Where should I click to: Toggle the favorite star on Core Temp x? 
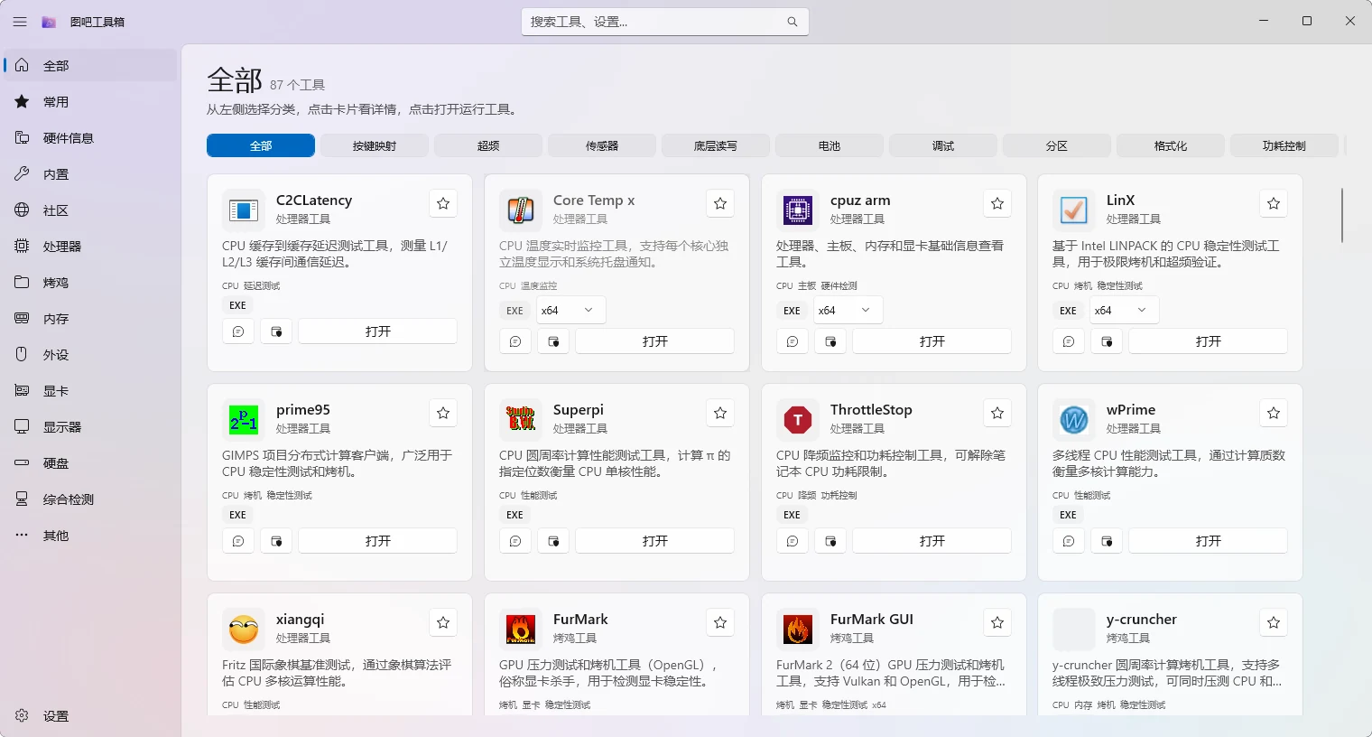(720, 203)
